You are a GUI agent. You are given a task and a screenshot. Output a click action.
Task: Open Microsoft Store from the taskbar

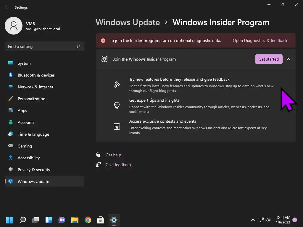pyautogui.click(x=101, y=220)
